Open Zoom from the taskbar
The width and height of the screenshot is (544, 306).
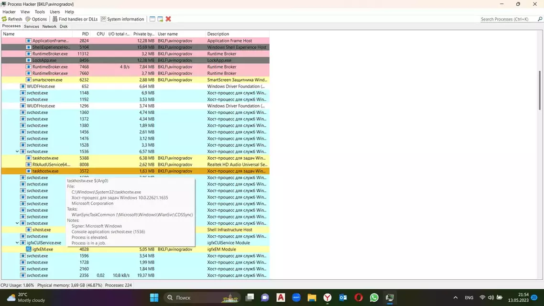pyautogui.click(x=296, y=298)
